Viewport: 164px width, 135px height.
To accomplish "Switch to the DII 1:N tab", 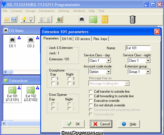I will [67, 39].
